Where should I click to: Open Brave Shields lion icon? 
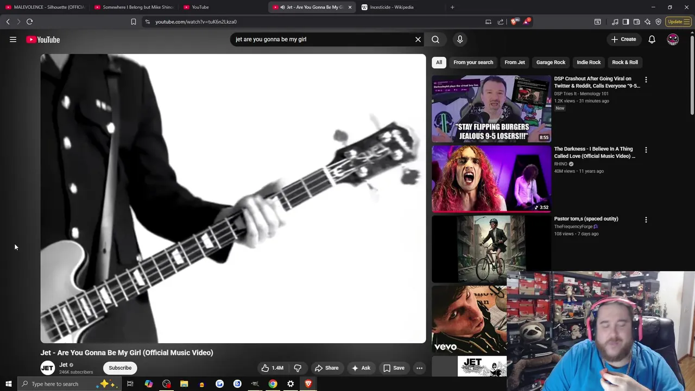pyautogui.click(x=515, y=22)
